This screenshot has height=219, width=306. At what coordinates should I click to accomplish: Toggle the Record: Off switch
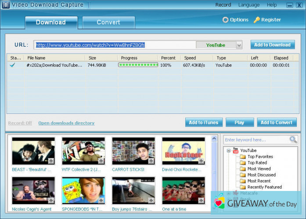pos(20,123)
